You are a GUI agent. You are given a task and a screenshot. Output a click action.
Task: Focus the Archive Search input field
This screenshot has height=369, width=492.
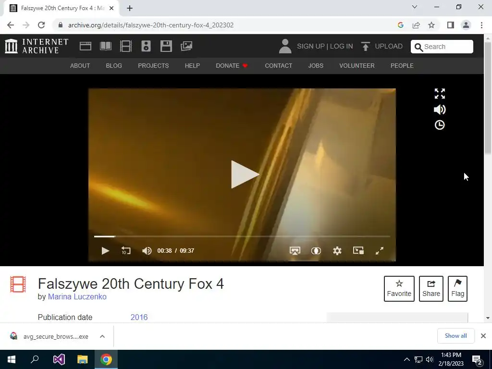pos(442,47)
